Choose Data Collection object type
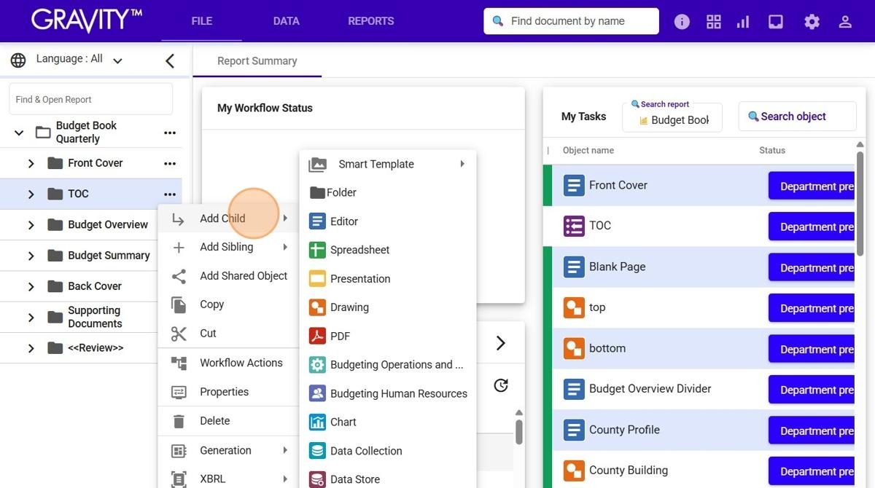 click(387, 451)
